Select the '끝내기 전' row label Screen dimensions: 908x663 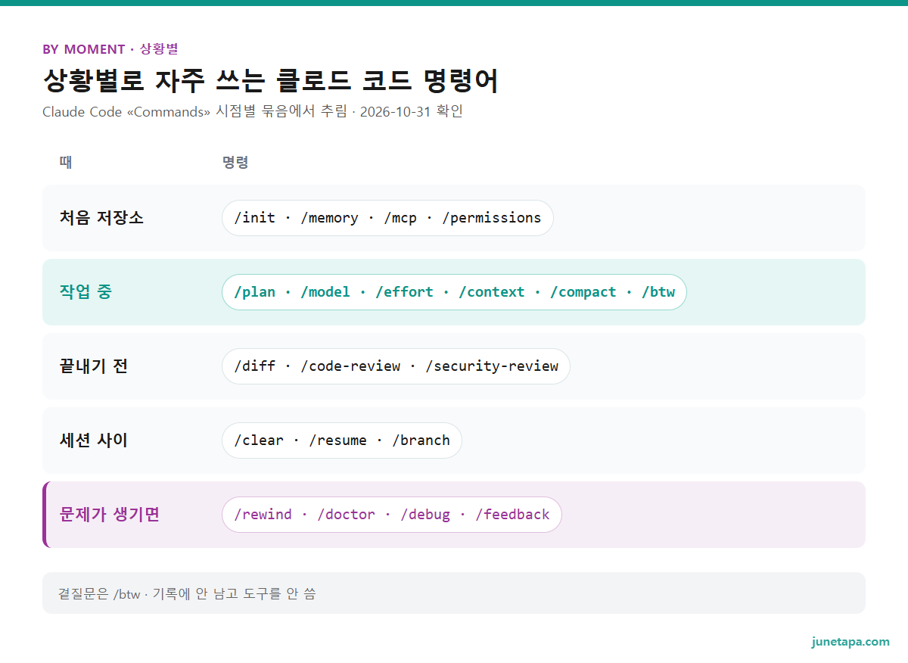point(94,366)
